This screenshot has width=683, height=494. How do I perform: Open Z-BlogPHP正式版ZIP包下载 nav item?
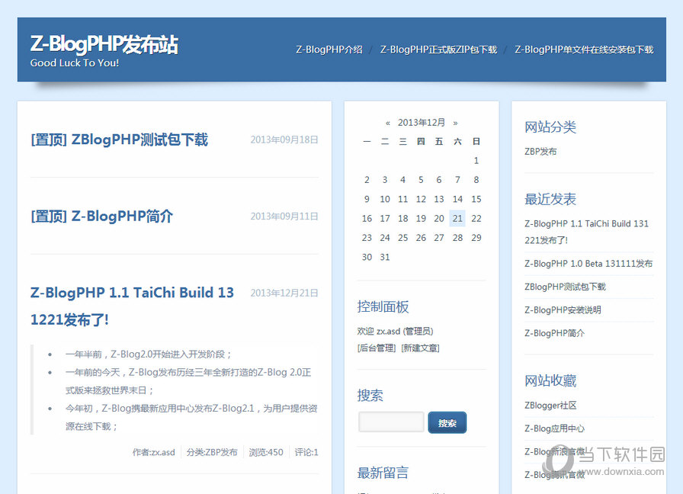tap(438, 50)
